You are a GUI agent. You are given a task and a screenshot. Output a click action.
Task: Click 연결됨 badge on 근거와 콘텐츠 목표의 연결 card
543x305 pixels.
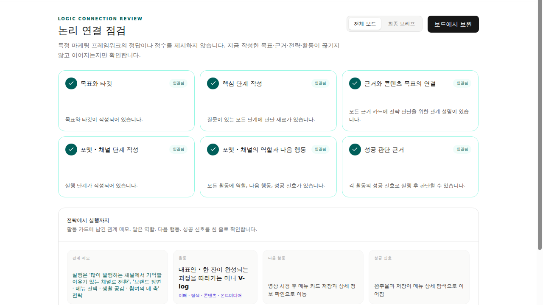pos(462,83)
